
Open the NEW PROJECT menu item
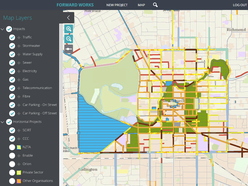point(117,5)
